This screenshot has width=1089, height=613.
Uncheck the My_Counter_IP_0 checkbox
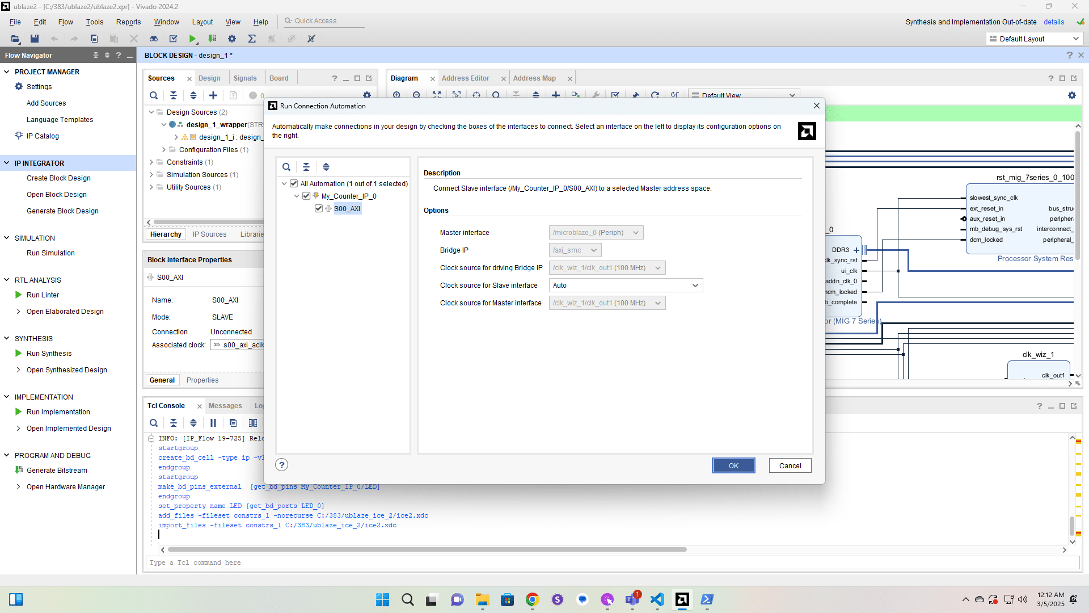306,196
